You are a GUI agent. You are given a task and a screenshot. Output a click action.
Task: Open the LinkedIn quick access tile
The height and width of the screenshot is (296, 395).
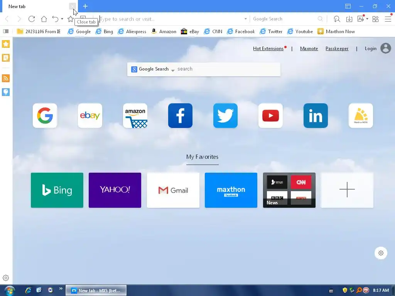coord(316,116)
